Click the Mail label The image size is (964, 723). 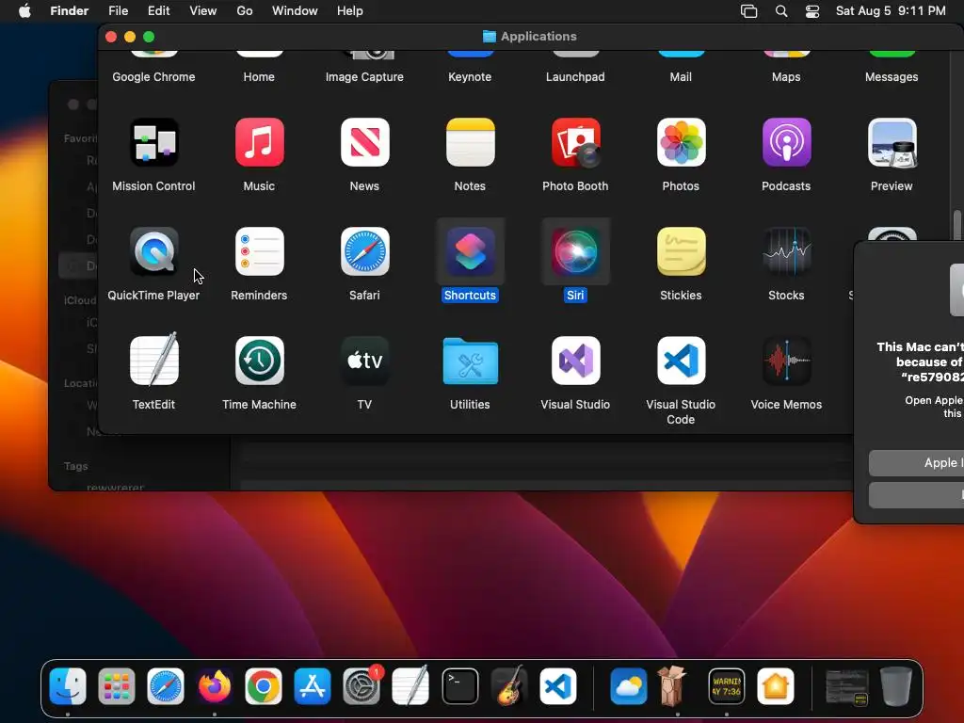pyautogui.click(x=681, y=77)
